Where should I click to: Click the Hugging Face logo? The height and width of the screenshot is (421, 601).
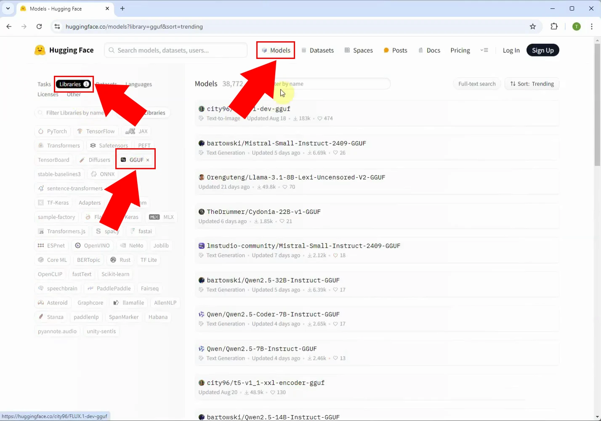click(x=64, y=50)
